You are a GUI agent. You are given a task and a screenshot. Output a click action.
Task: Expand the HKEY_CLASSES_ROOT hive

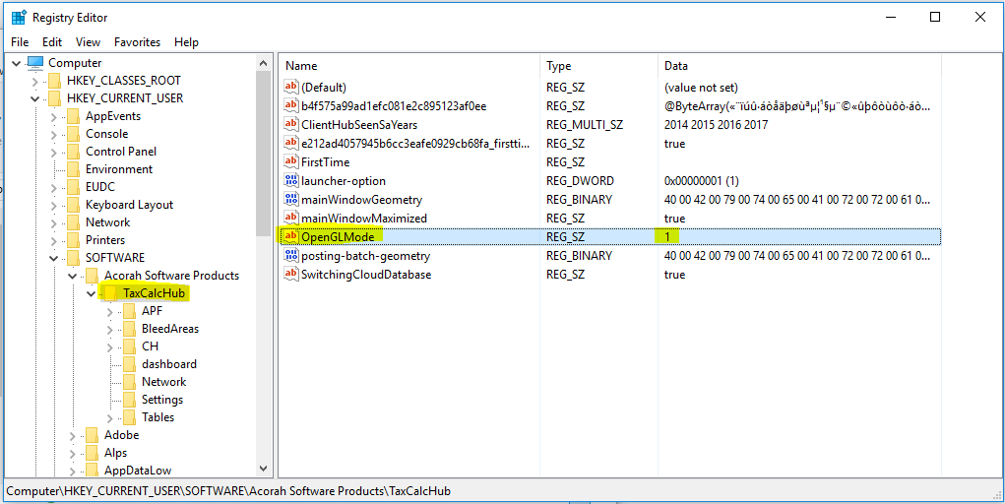[x=35, y=81]
